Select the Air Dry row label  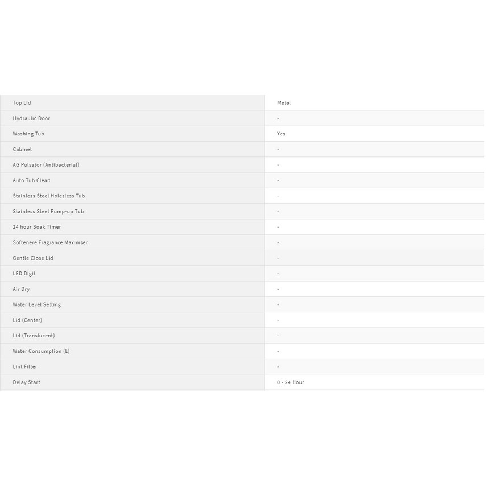point(22,289)
